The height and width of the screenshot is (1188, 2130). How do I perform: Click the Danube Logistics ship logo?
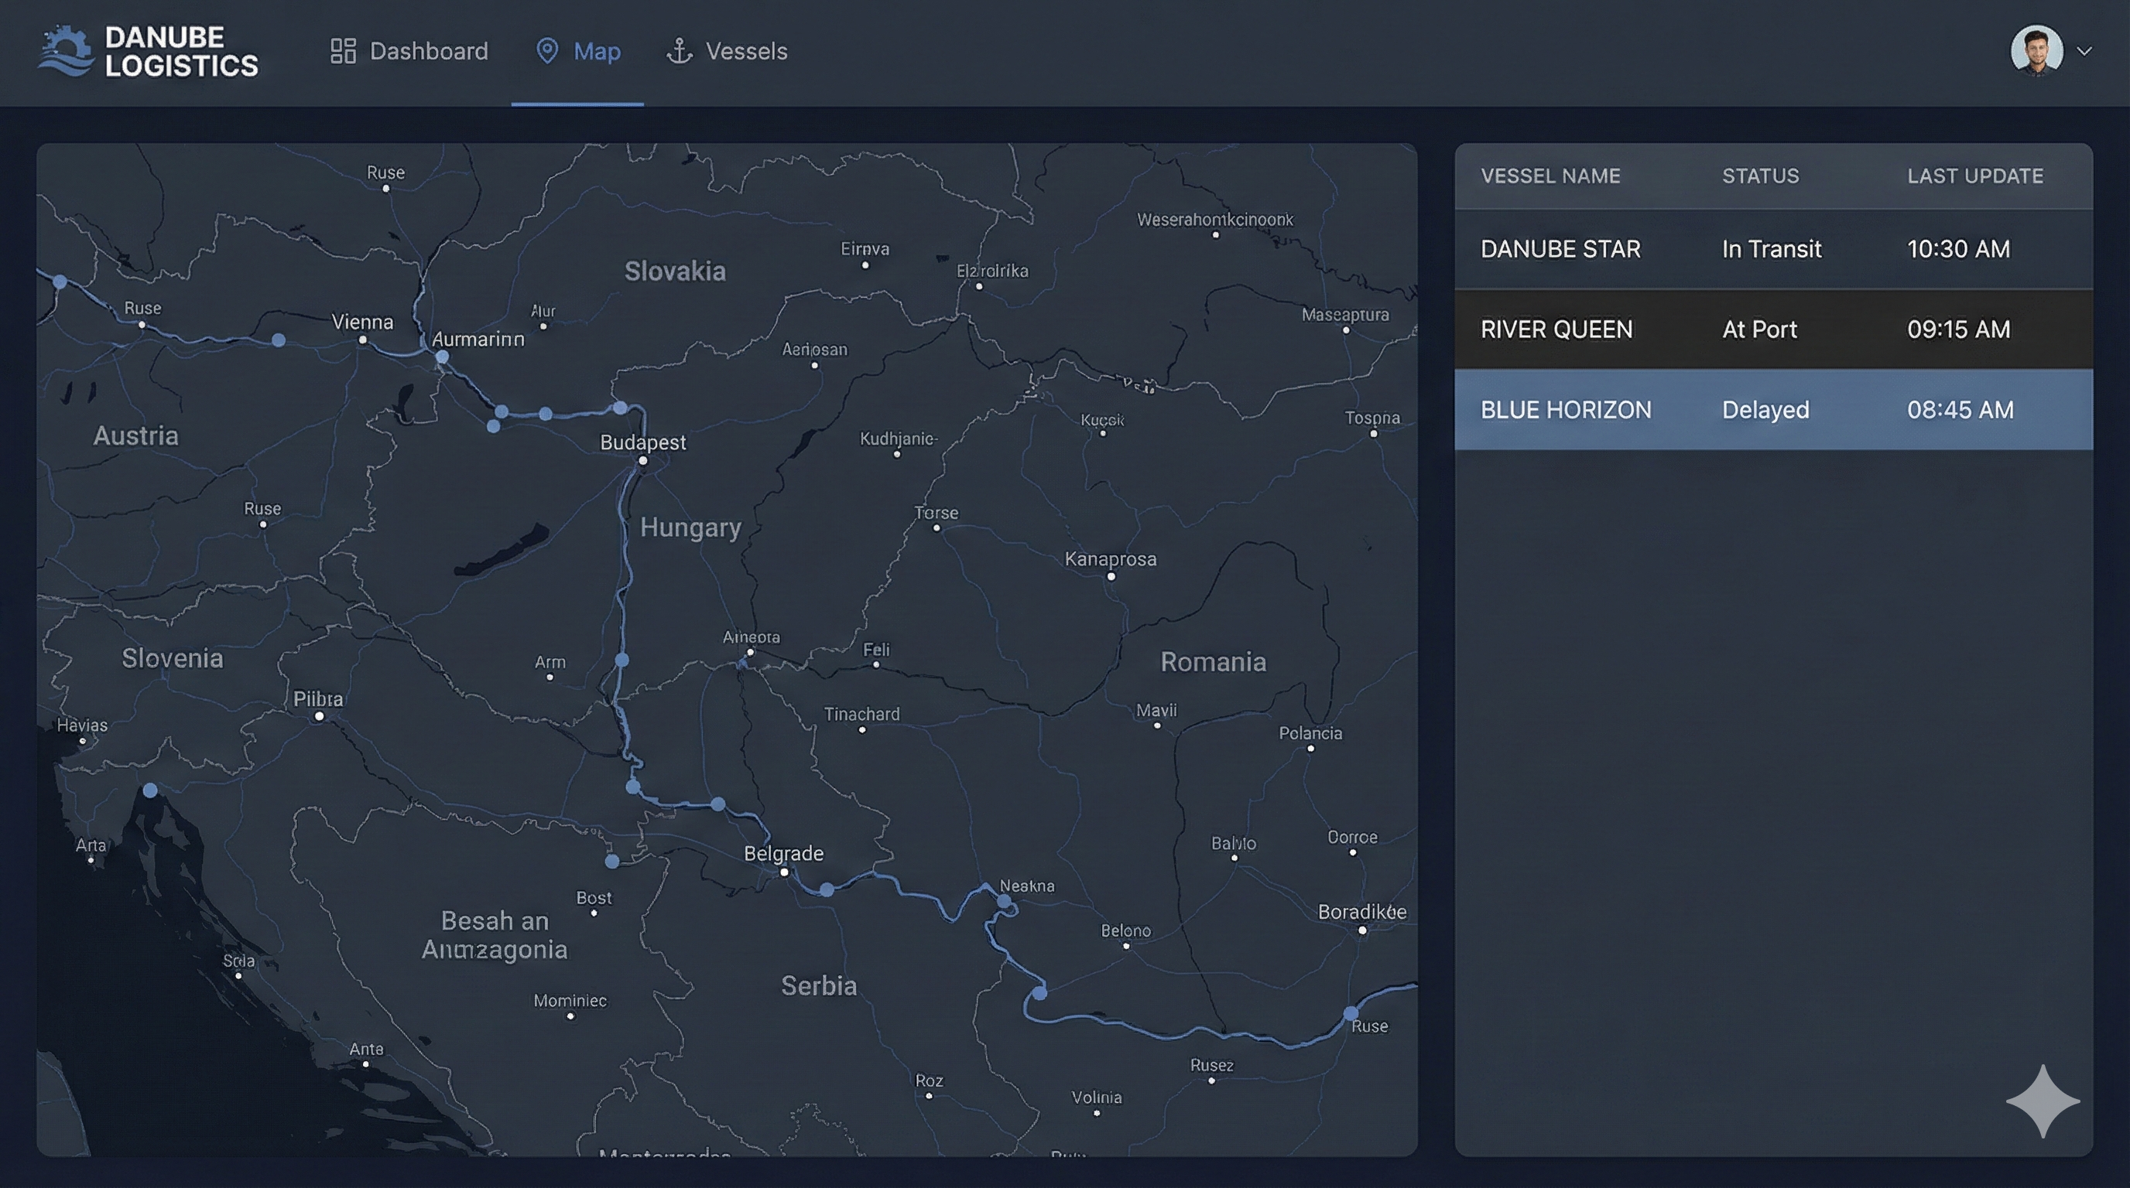click(66, 51)
